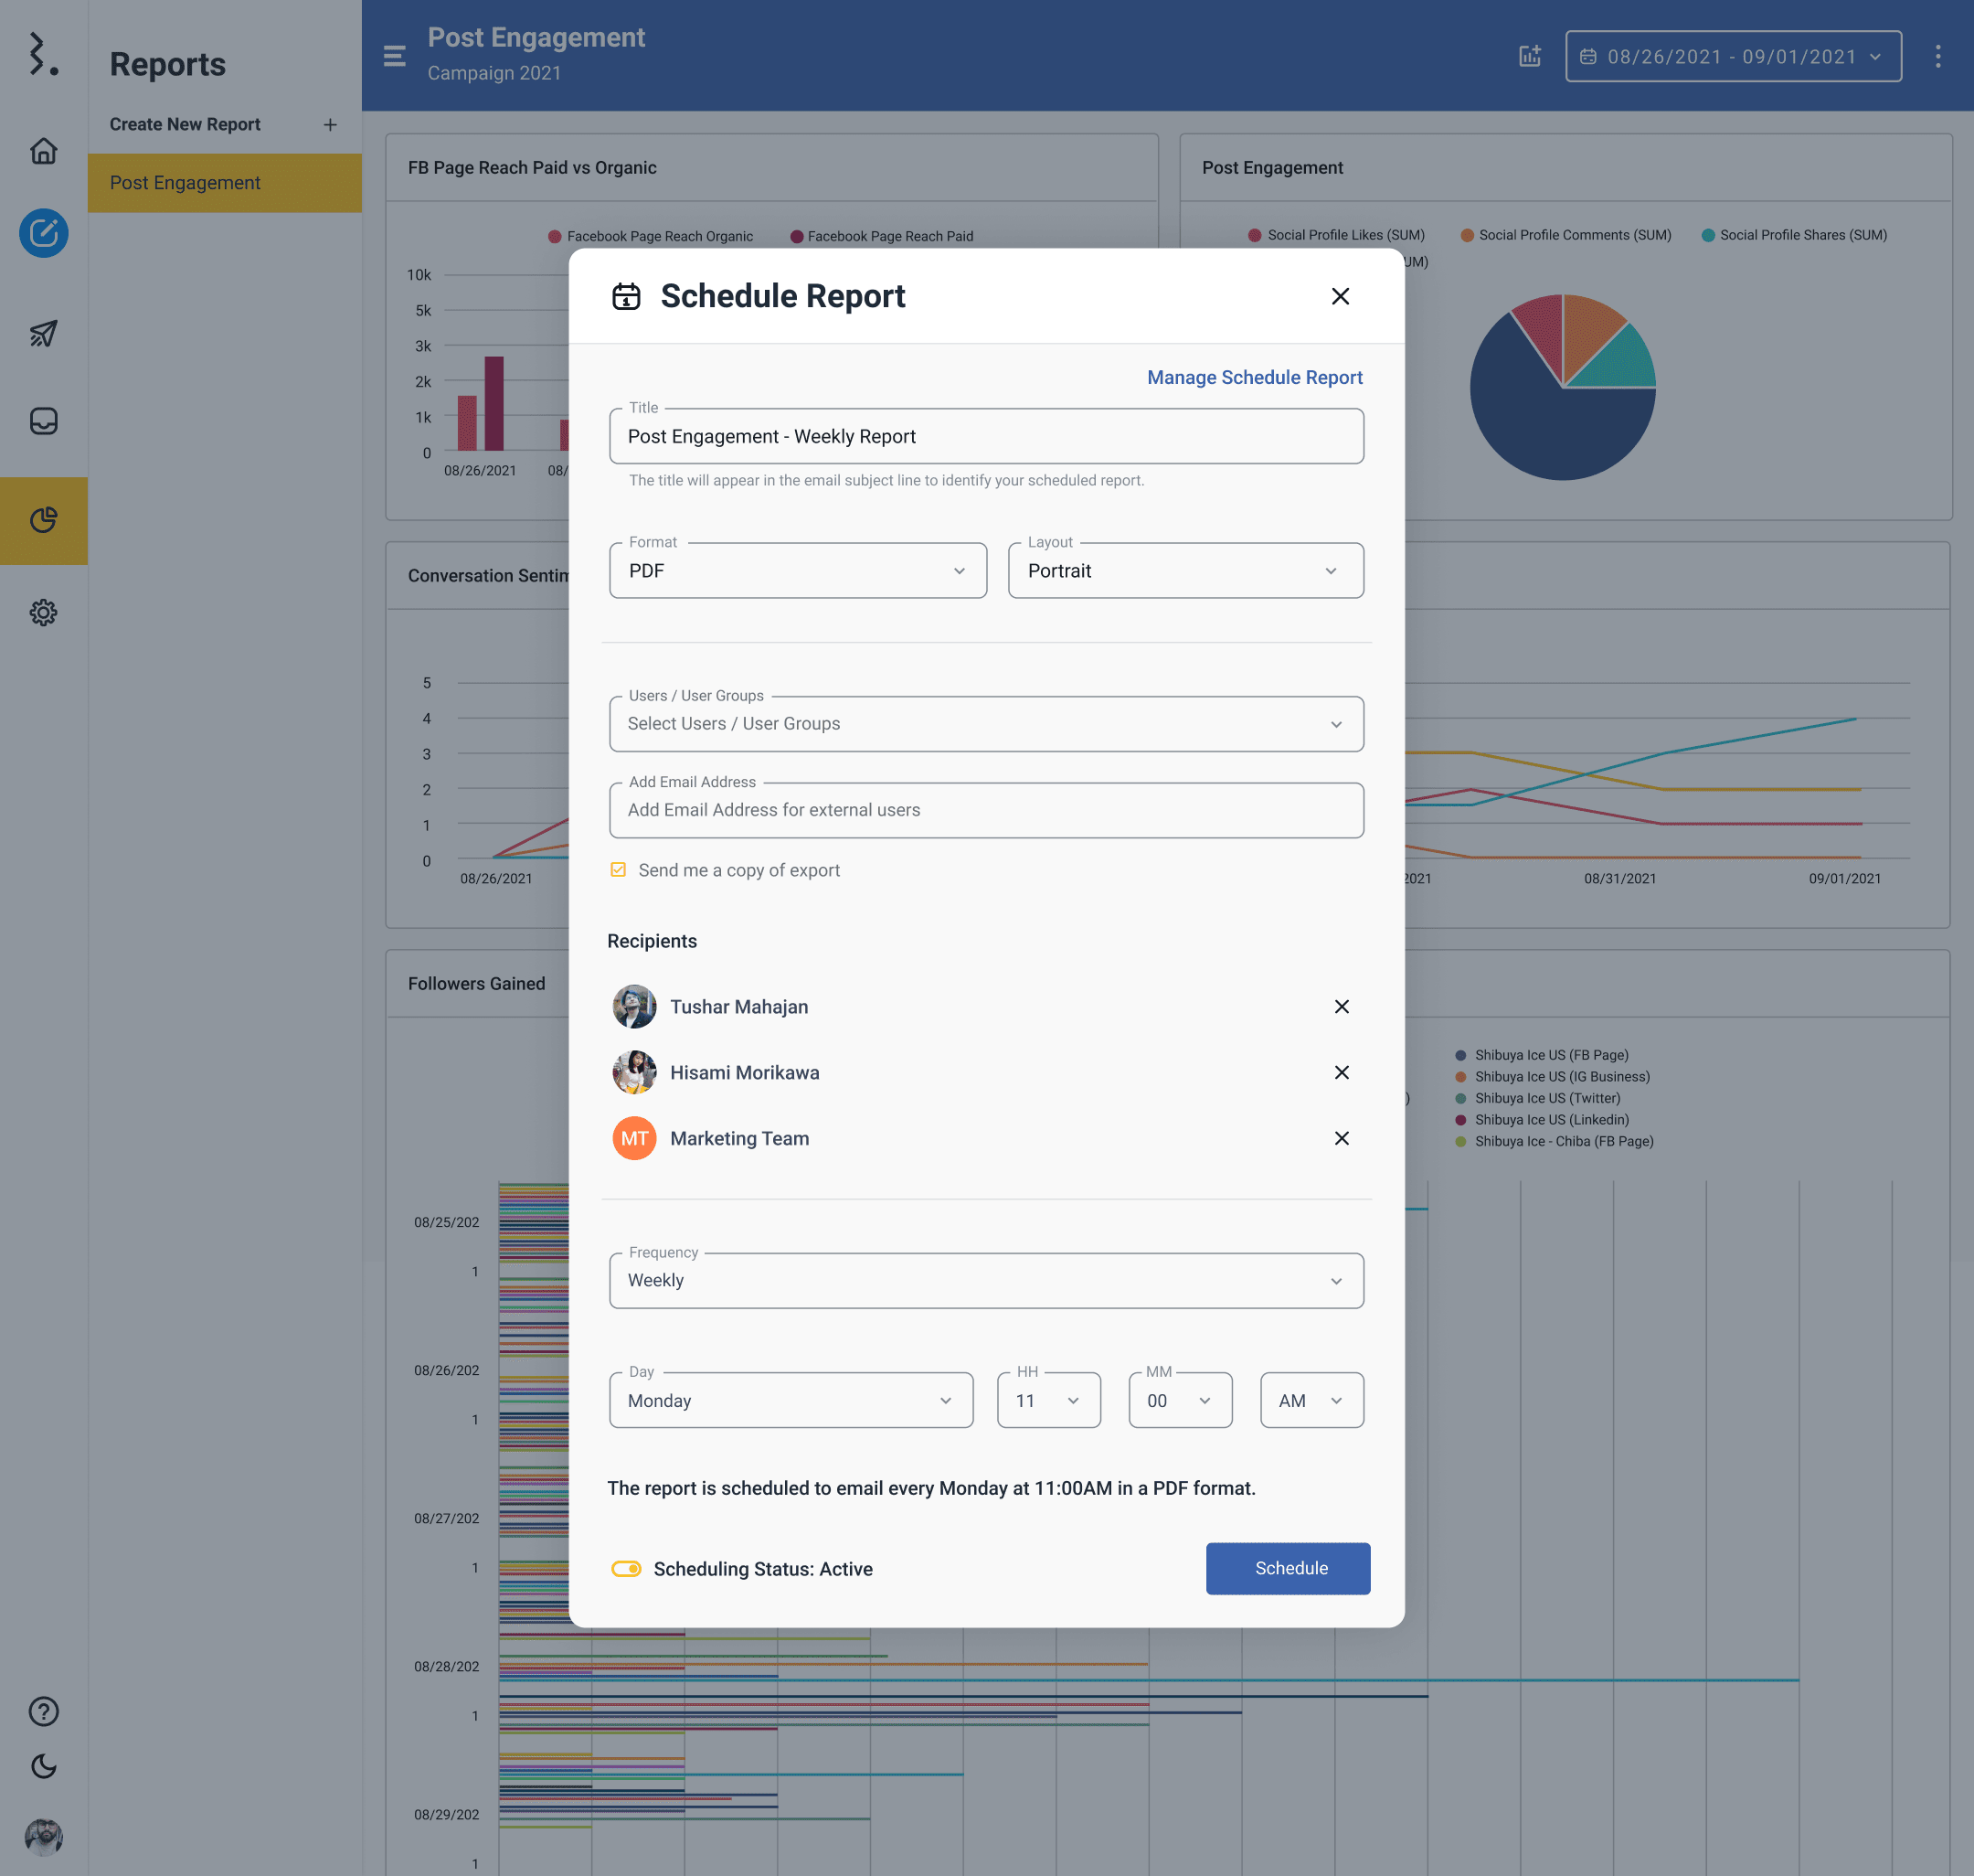Toggle dark mode moon icon
1974x1876 pixels.
coord(43,1766)
